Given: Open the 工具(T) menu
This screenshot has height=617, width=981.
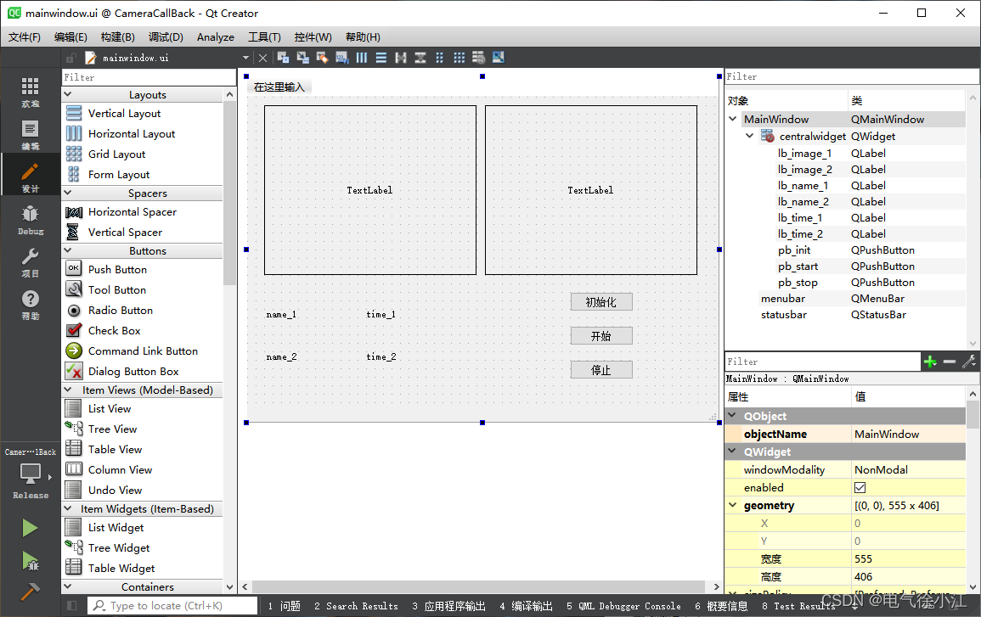Looking at the screenshot, I should pyautogui.click(x=265, y=36).
